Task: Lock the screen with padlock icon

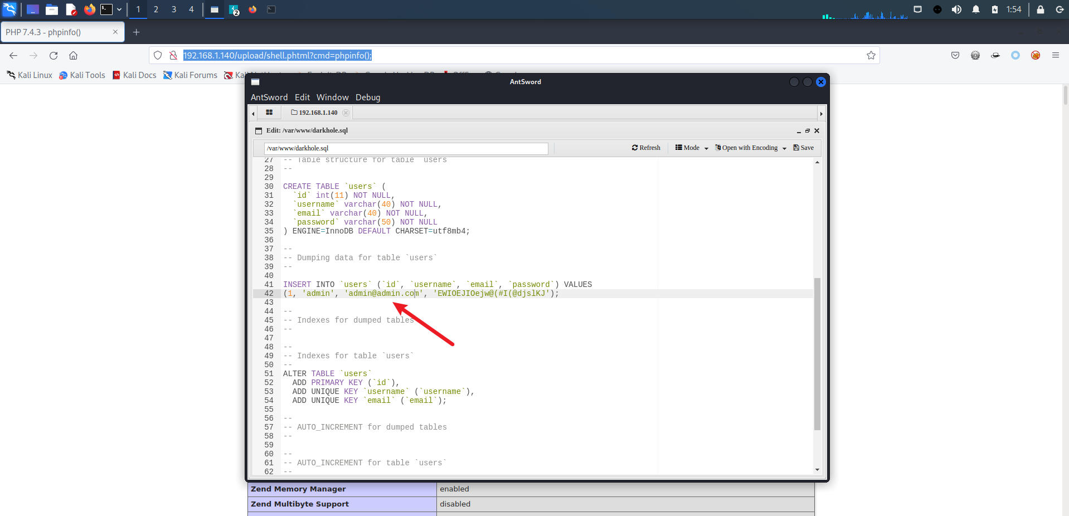Action: [1041, 9]
